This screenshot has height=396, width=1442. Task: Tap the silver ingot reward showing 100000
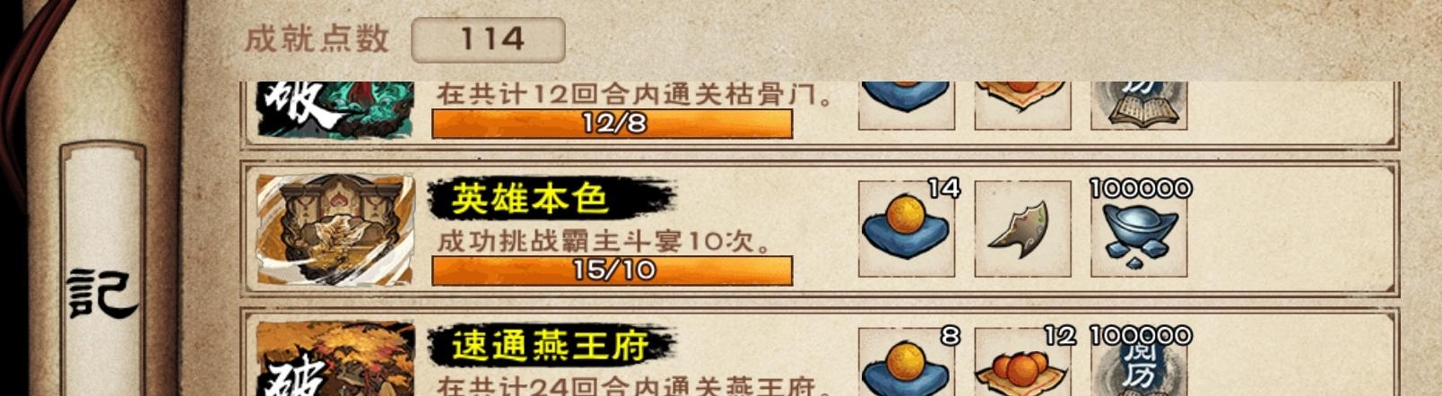[1139, 228]
